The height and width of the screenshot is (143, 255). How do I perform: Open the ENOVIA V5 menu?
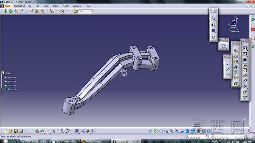(x=20, y=6)
